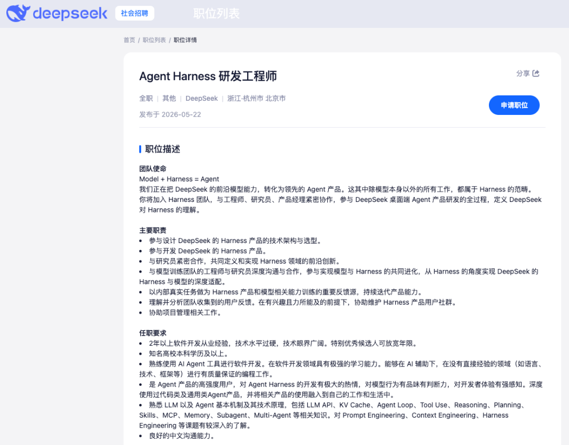Click 职位详情 breadcrumb item
The height and width of the screenshot is (445, 569).
coord(185,40)
